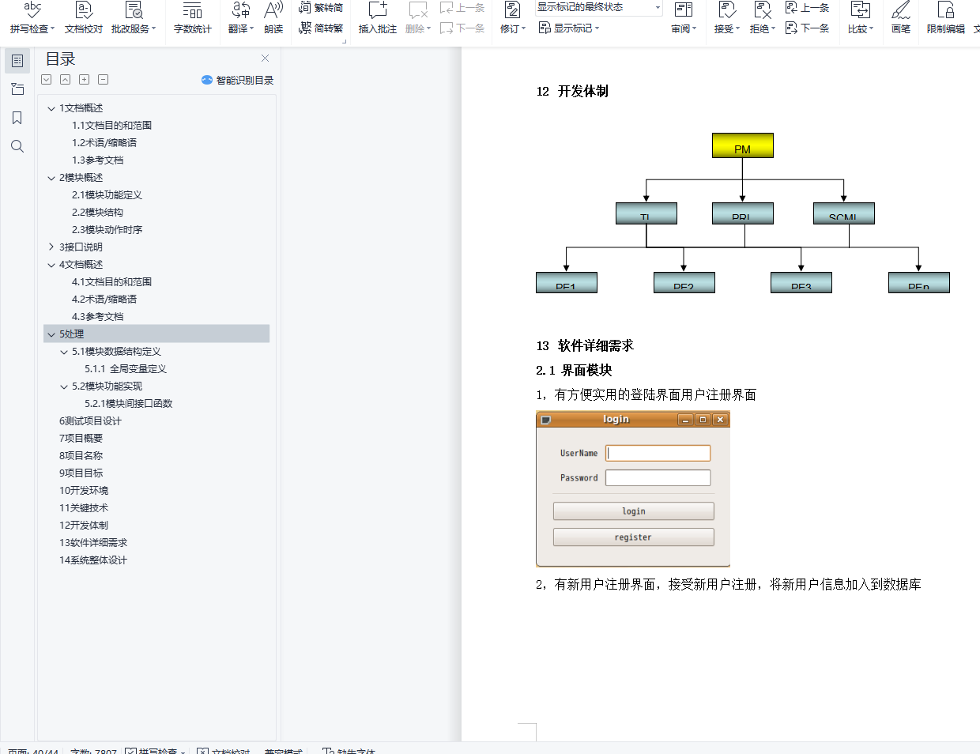Open the 翻译 translate tool
Image resolution: width=980 pixels, height=754 pixels.
pos(240,17)
